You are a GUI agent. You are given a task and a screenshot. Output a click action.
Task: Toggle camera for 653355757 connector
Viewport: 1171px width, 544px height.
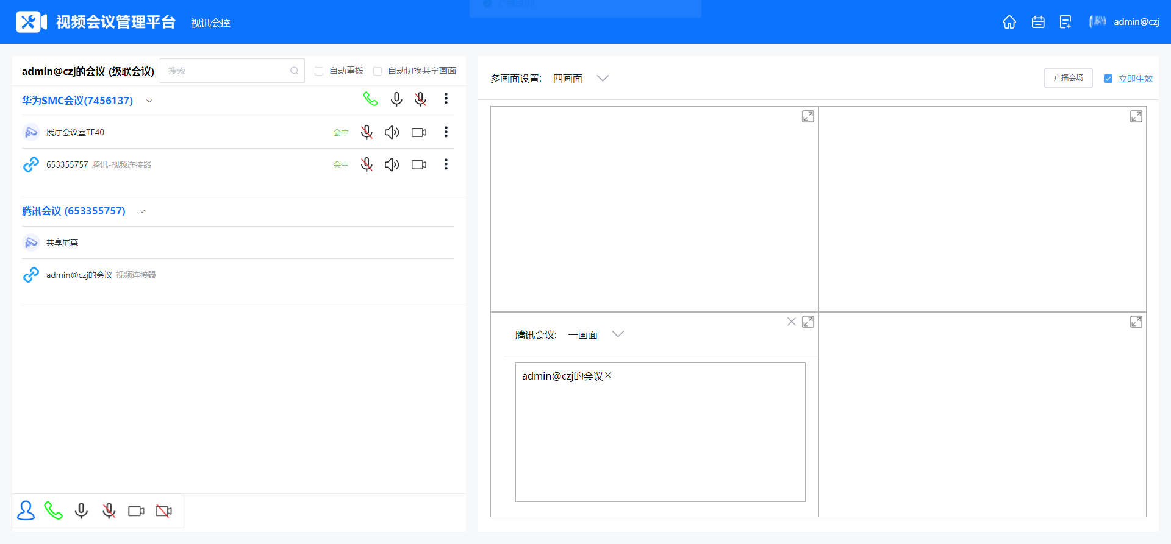pos(419,164)
